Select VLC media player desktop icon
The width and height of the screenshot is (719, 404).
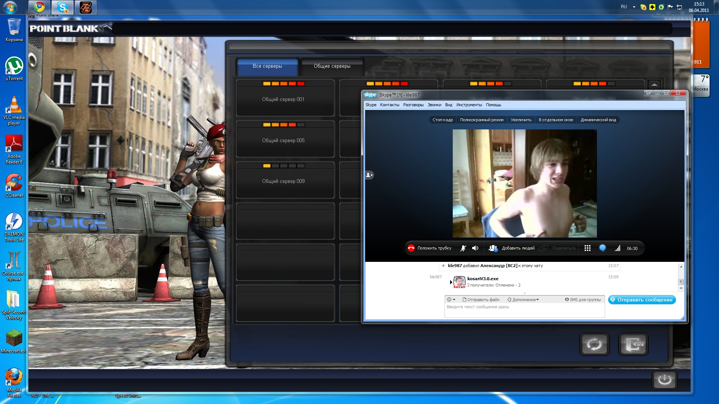(x=14, y=111)
